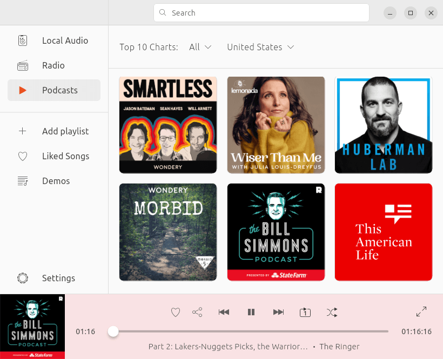This screenshot has width=443, height=359.
Task: Open the All category dropdown
Action: (x=200, y=47)
